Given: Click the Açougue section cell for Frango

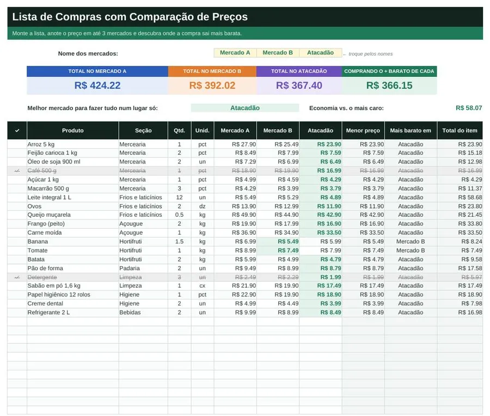Looking at the screenshot, I should [143, 224].
